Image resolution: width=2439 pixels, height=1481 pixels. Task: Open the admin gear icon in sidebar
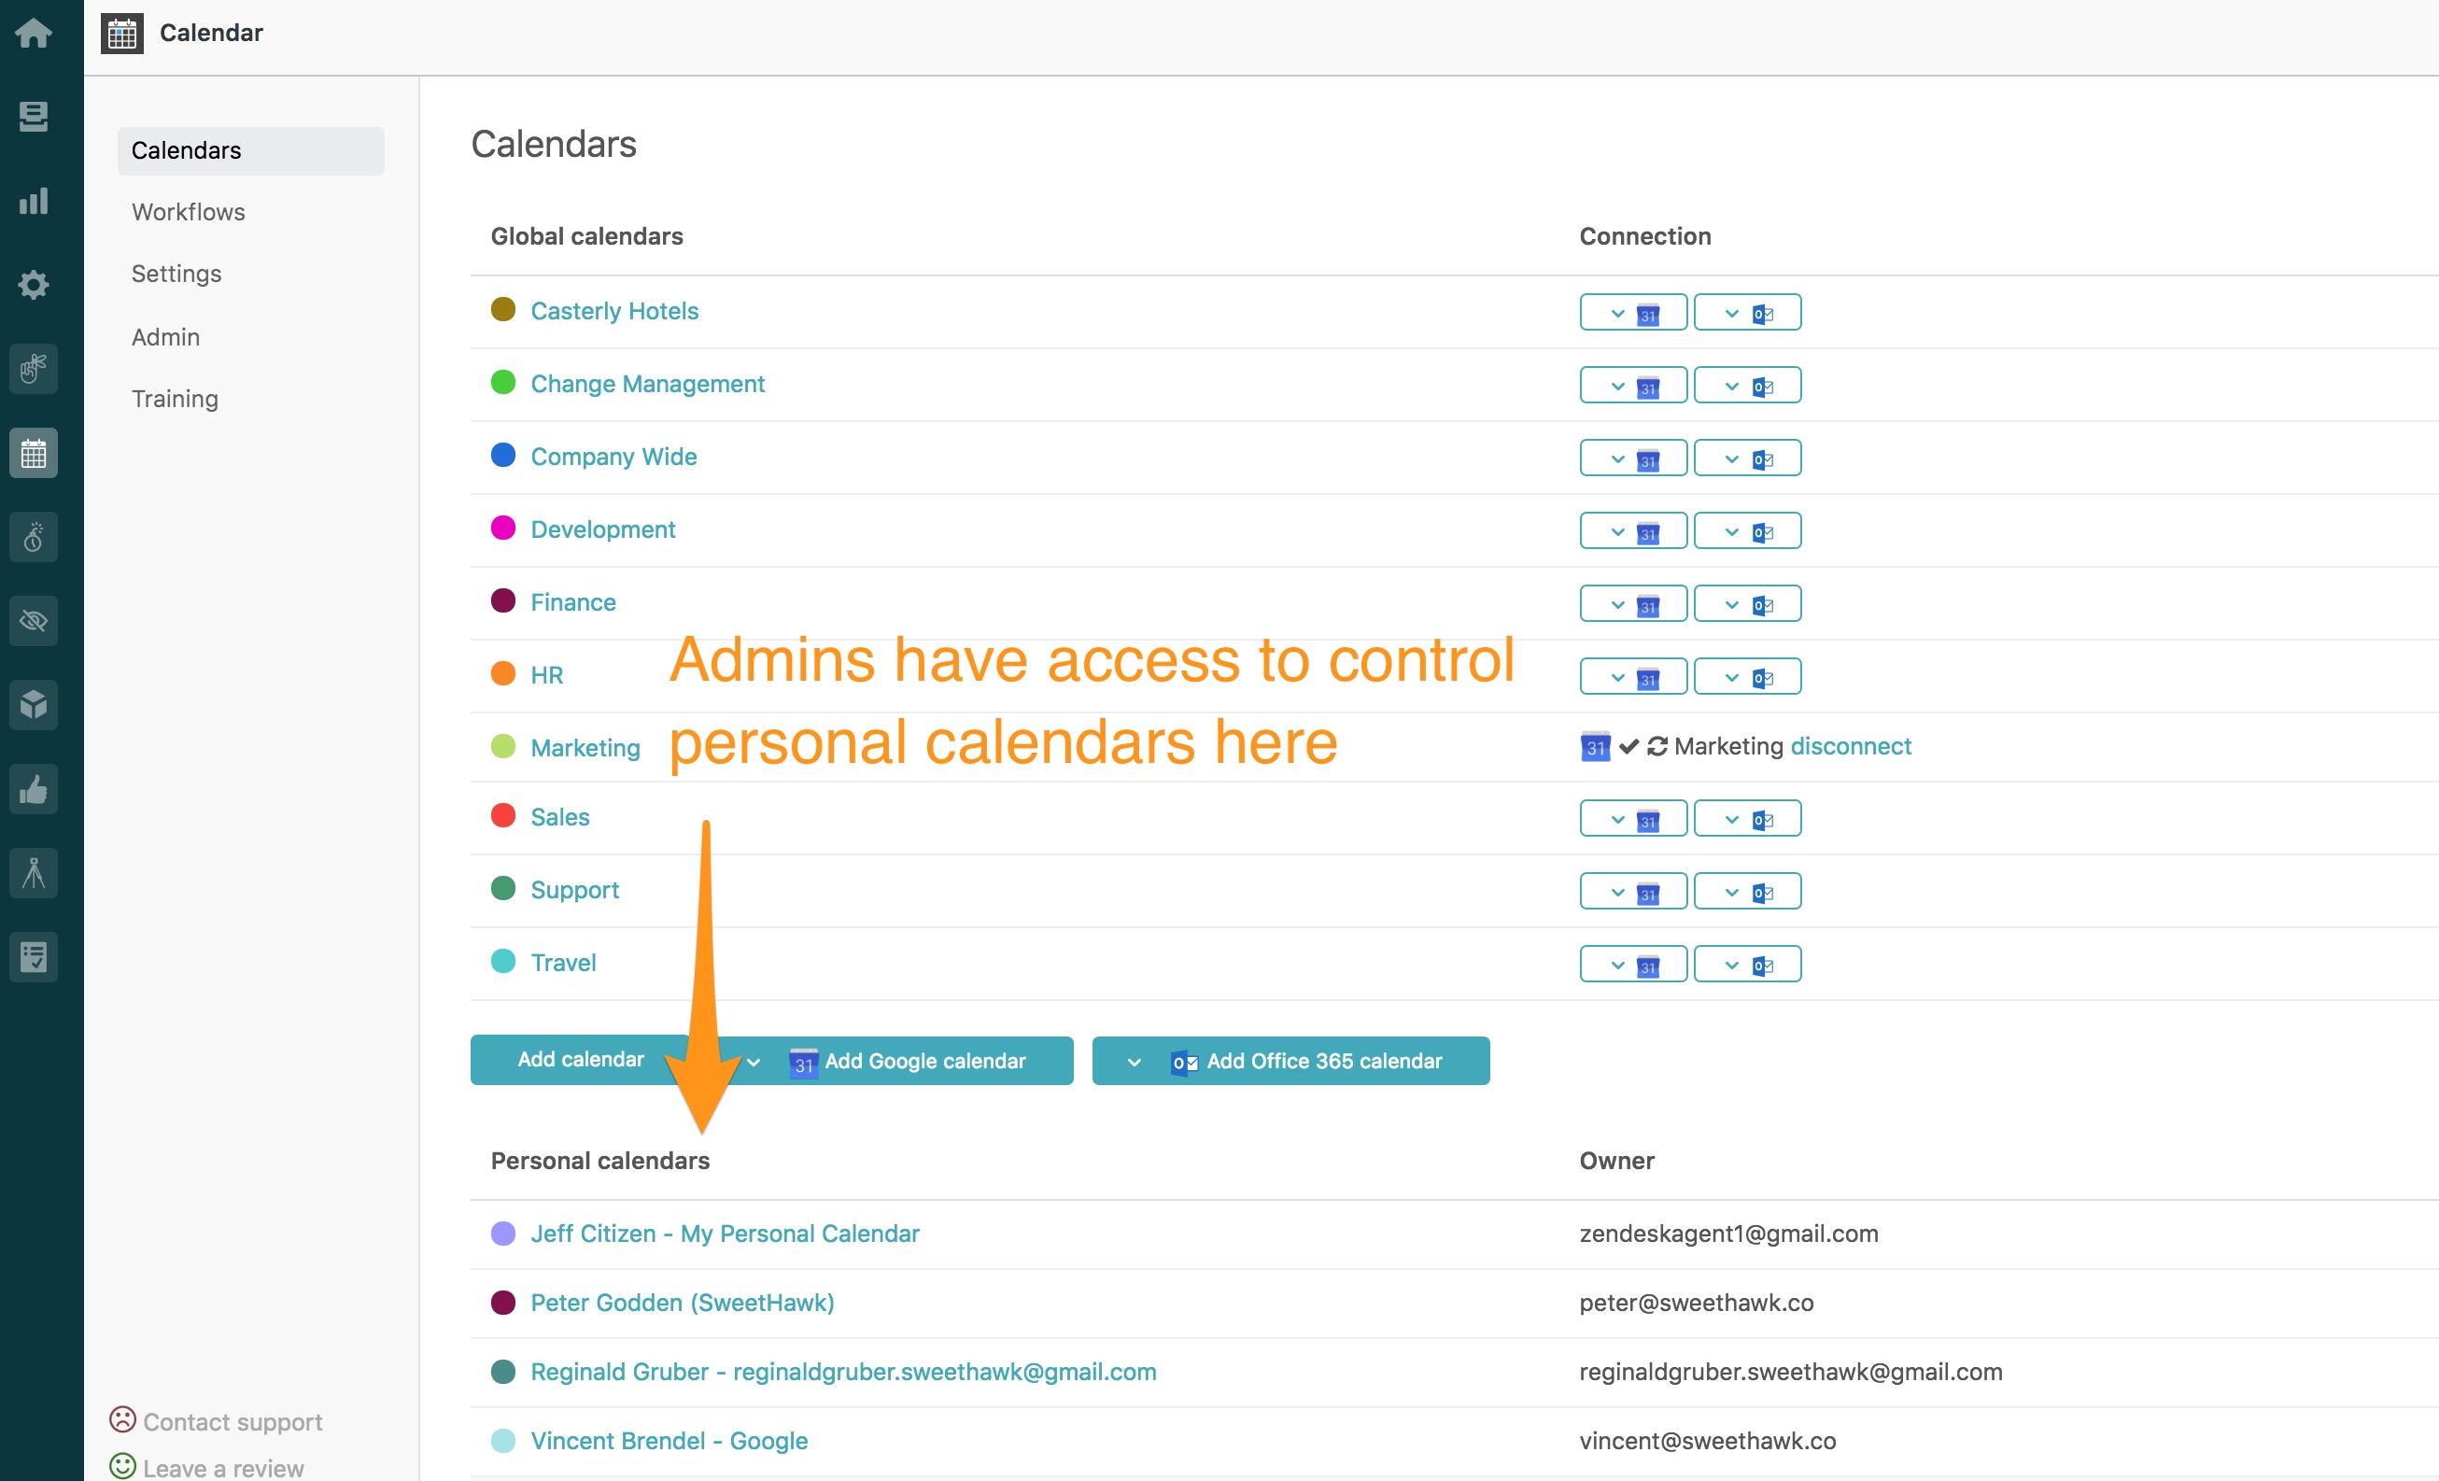click(34, 285)
